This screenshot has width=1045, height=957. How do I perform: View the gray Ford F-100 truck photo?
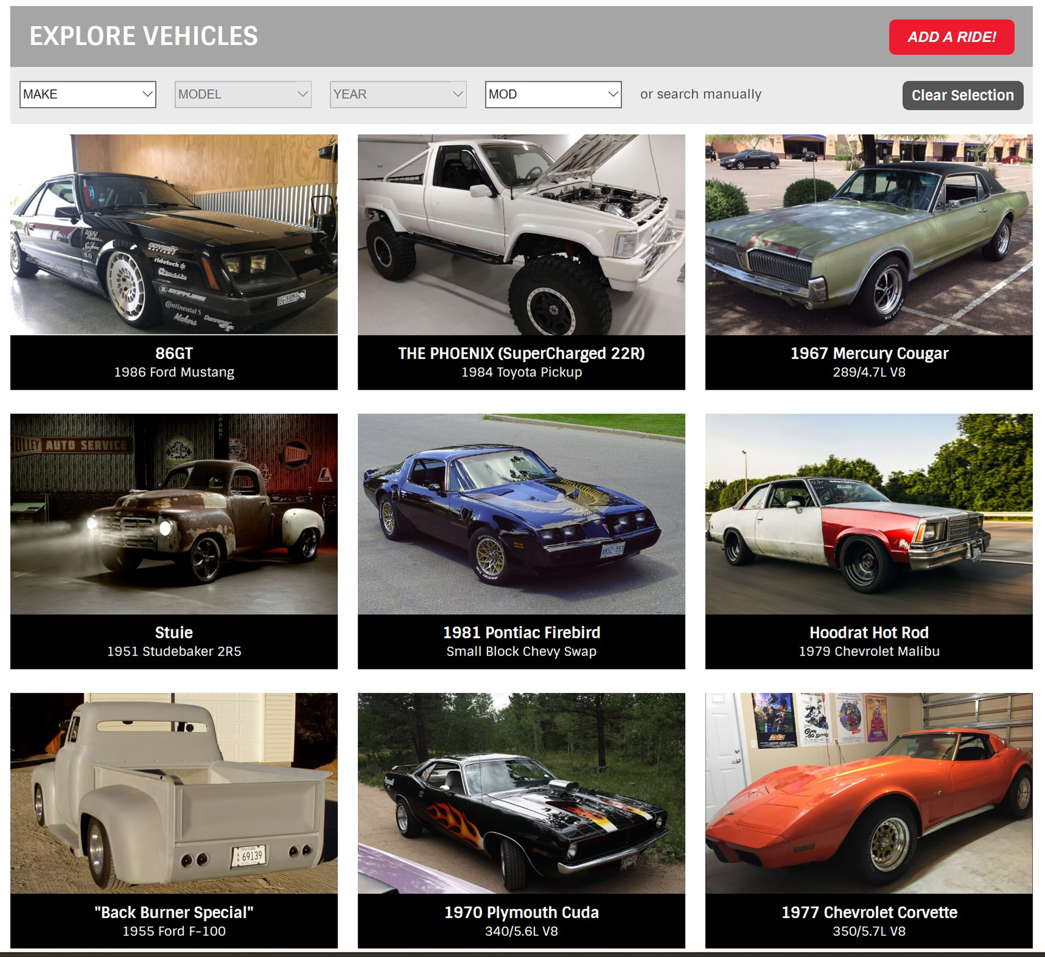tap(174, 793)
